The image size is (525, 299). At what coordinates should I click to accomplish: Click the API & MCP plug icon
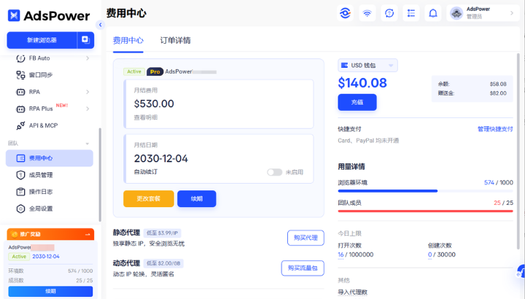pos(20,125)
